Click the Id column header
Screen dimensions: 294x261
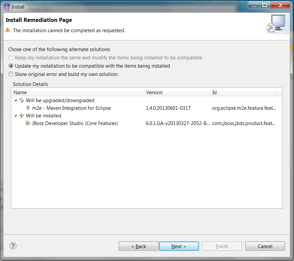244,92
